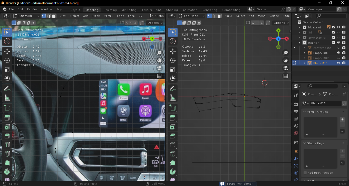Switch to the Sculpting workspace tab
The image size is (349, 186).
coord(110,10)
